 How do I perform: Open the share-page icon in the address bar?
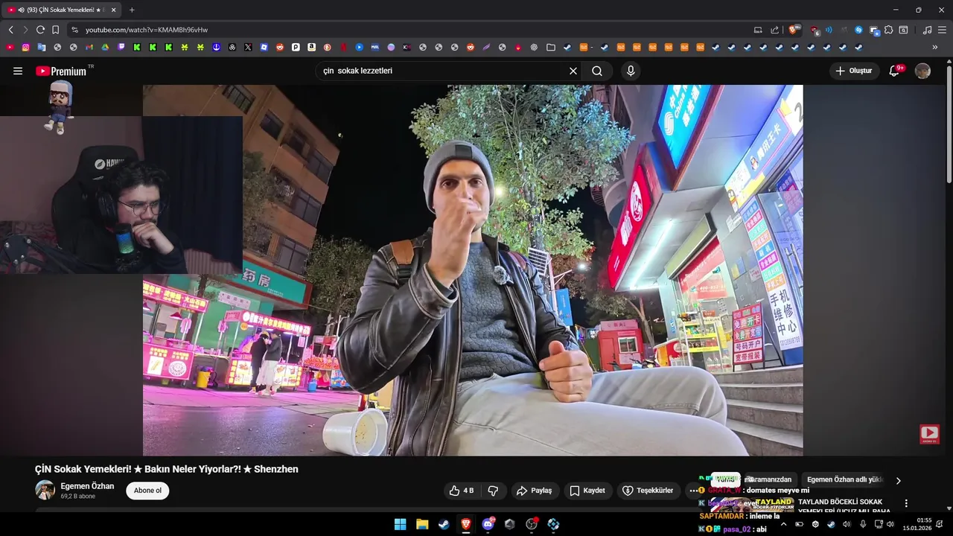(x=774, y=30)
